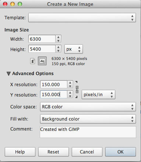Open the Color space RGB color dropdown
Image resolution: width=141 pixels, height=162 pixels.
click(88, 107)
